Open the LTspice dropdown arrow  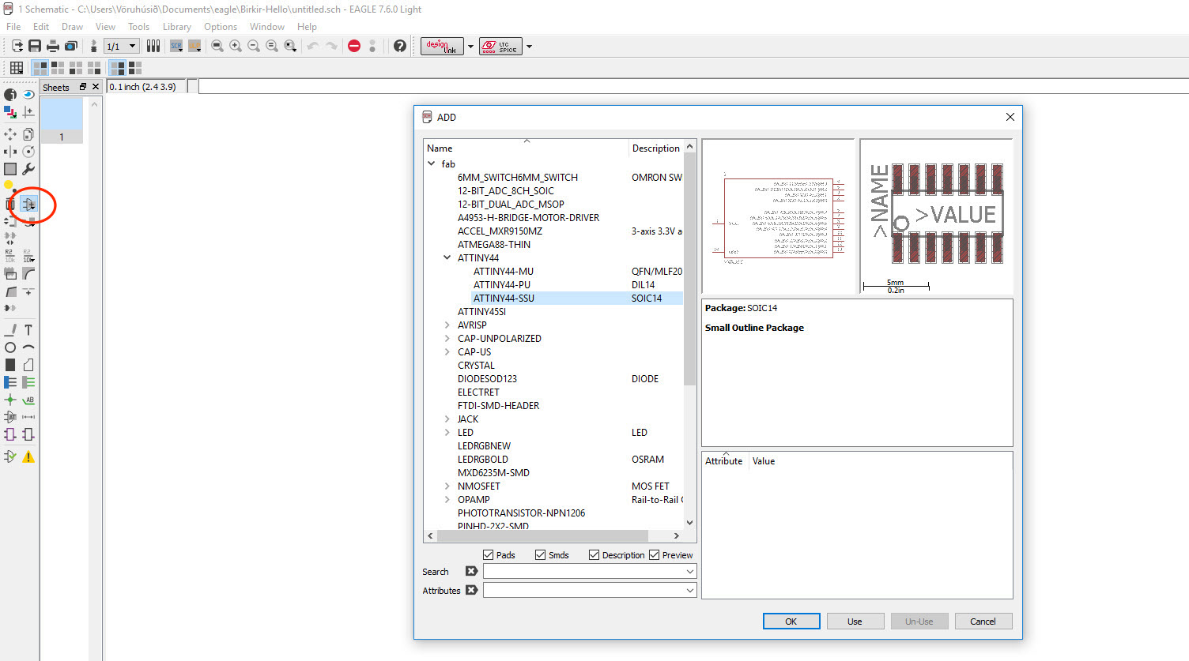529,46
